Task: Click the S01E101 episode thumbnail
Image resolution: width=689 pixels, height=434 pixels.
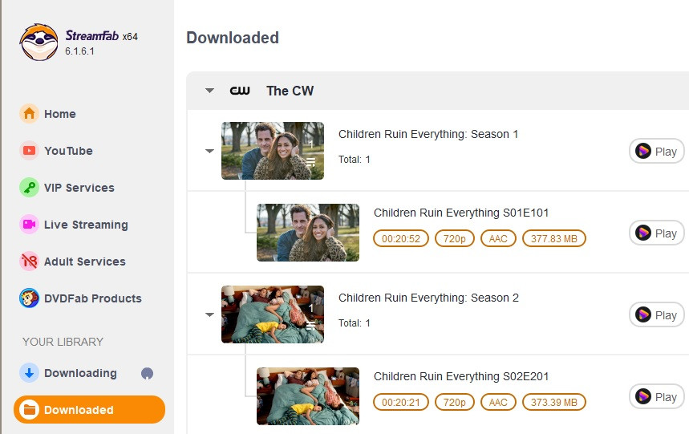Action: [308, 233]
